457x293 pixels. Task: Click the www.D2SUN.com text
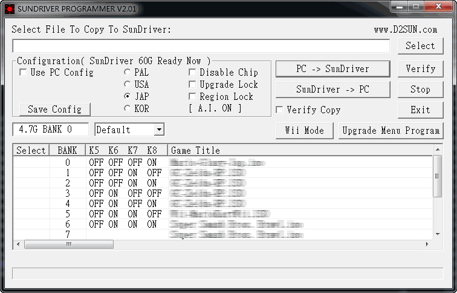click(406, 30)
